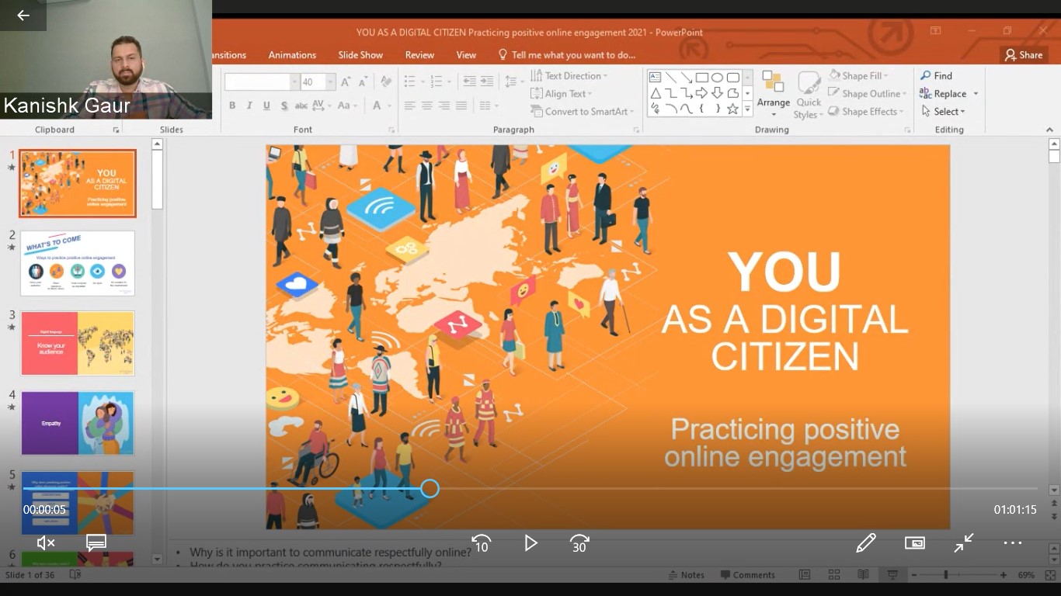Decrease font size icon

[363, 82]
